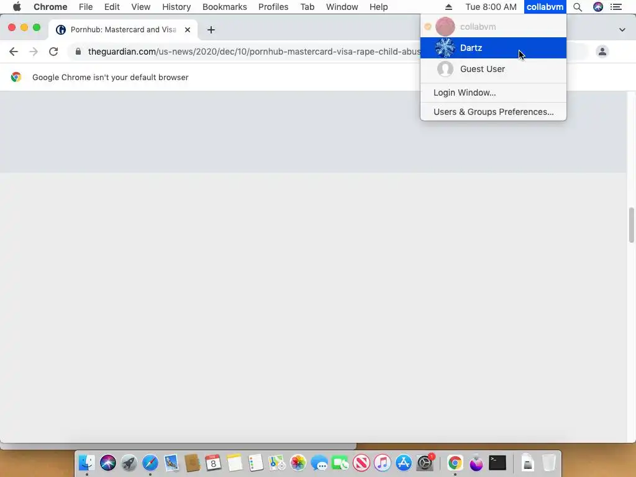Open Terminal icon in Dock
This screenshot has height=477, width=636.
(x=497, y=463)
